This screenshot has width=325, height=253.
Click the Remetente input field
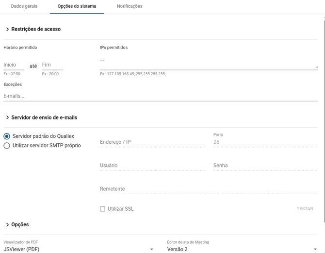(209, 189)
